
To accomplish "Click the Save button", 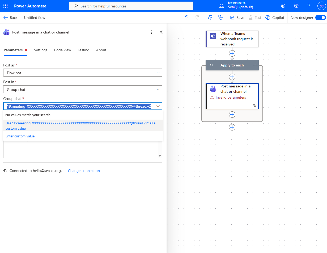I will 237,18.
